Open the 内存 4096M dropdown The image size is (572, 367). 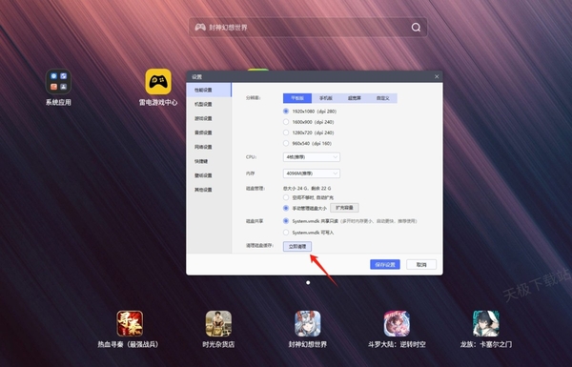312,173
